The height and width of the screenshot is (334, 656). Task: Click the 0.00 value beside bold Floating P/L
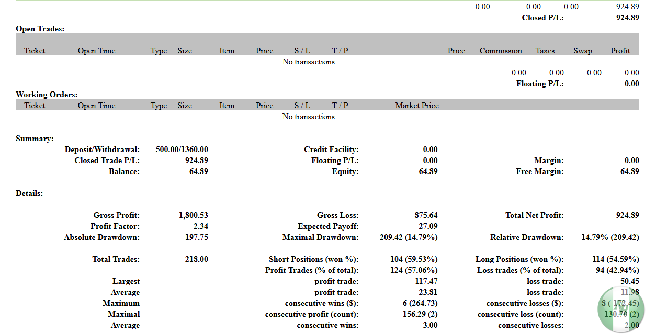click(631, 84)
